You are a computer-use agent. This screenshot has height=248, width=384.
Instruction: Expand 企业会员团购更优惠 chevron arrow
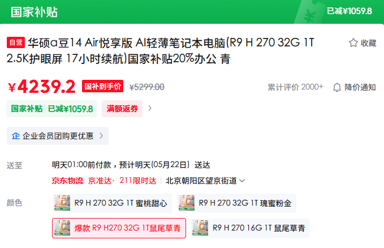101,136
